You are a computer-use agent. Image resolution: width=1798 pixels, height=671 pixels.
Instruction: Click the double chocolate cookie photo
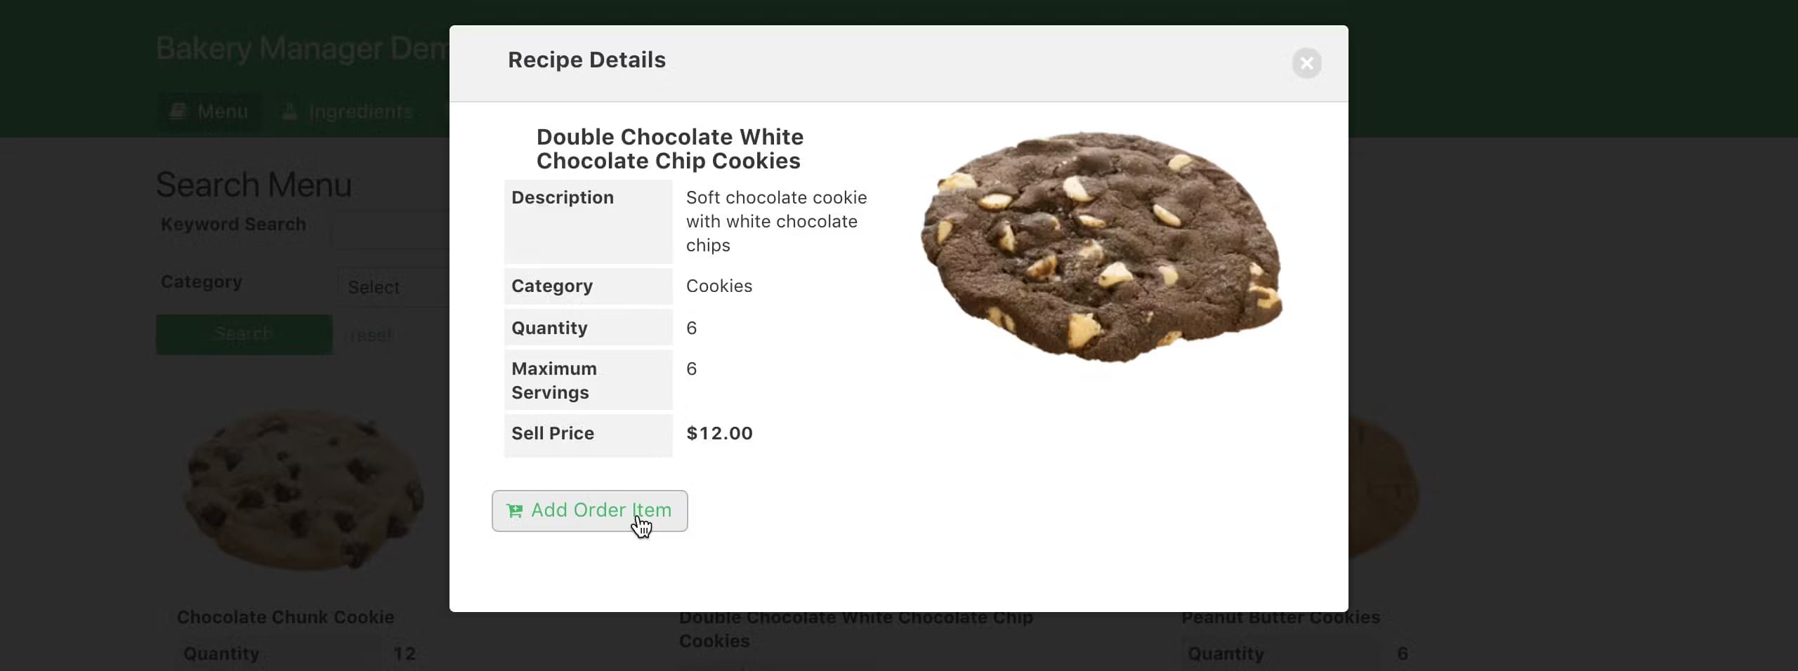1101,246
